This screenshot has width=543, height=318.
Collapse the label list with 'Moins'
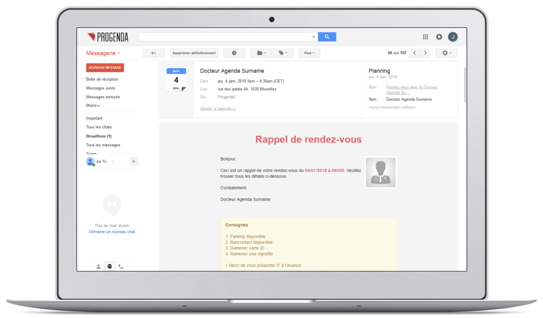93,105
